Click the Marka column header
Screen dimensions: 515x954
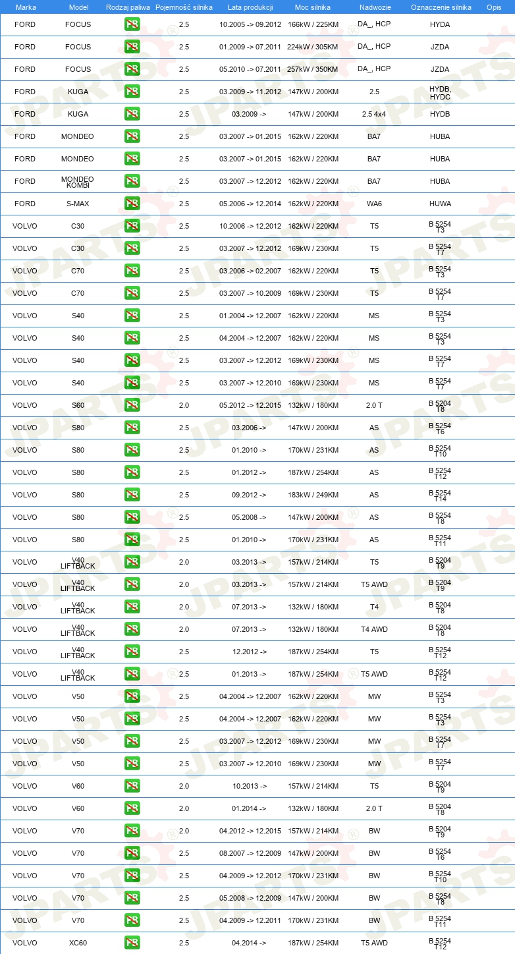click(x=26, y=7)
